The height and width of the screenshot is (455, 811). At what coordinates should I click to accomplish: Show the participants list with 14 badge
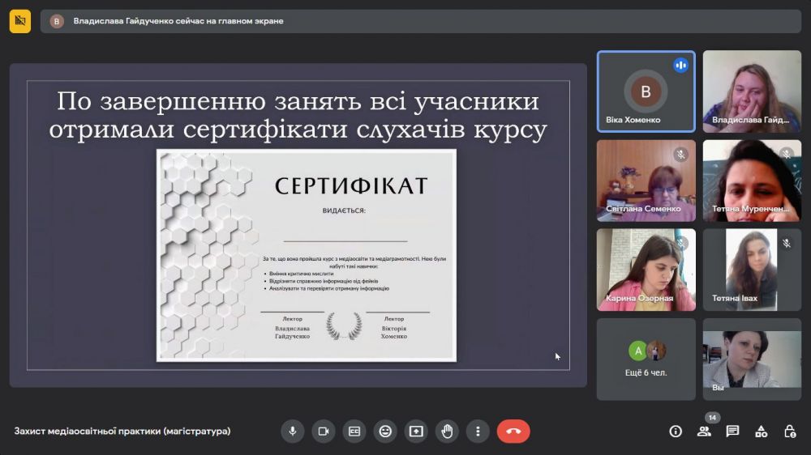[x=704, y=432]
